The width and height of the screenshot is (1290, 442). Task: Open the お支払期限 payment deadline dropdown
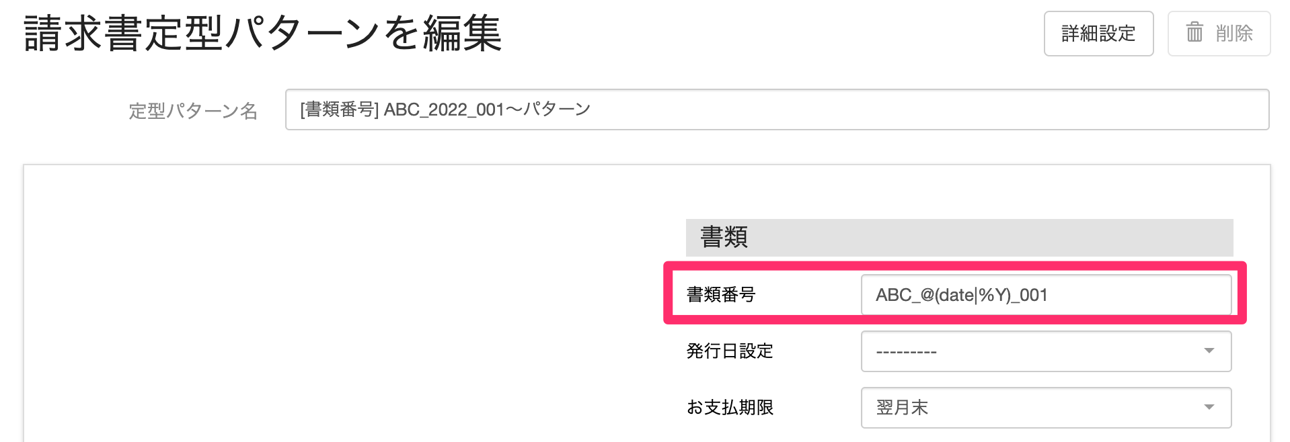click(x=1045, y=407)
